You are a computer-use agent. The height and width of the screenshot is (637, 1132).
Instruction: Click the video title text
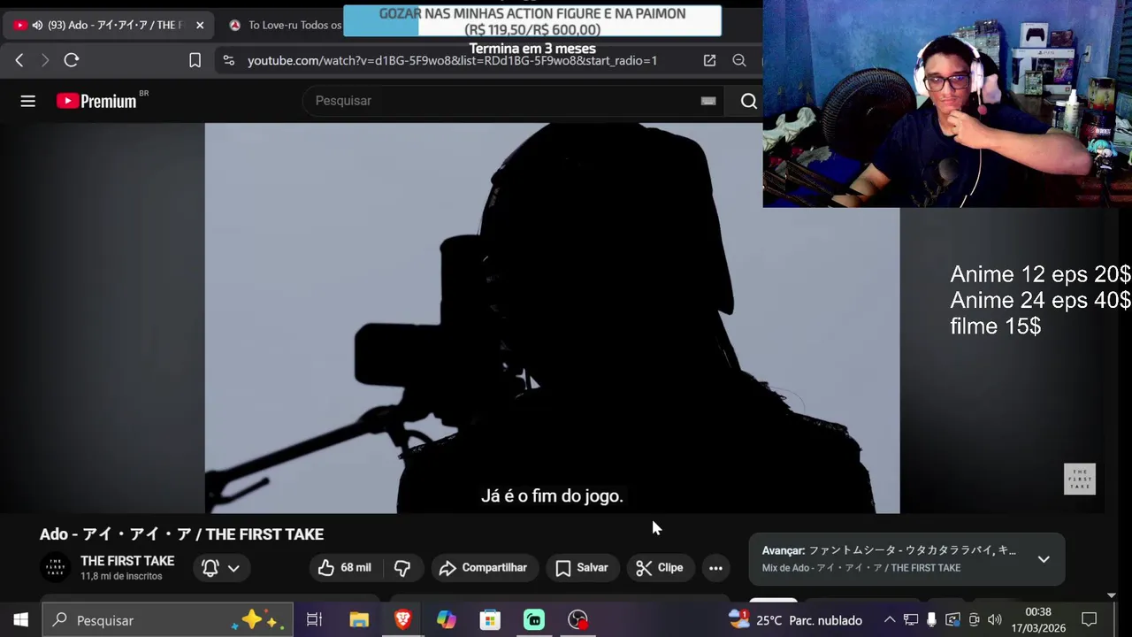click(181, 534)
